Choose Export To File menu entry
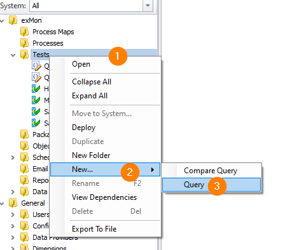The image size is (297, 250). point(94,229)
